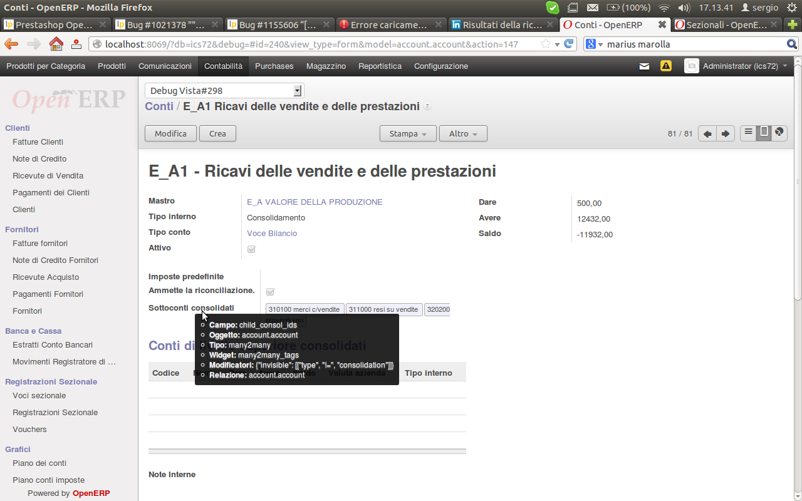Open the Magazzino menu
This screenshot has width=802, height=501.
click(x=326, y=66)
